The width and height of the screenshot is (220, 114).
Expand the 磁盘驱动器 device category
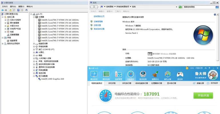click(34, 44)
